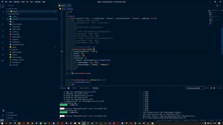Screen dimensions: 223x125
Task: Open File Explorer from the taskbar
Action: [19, 123]
